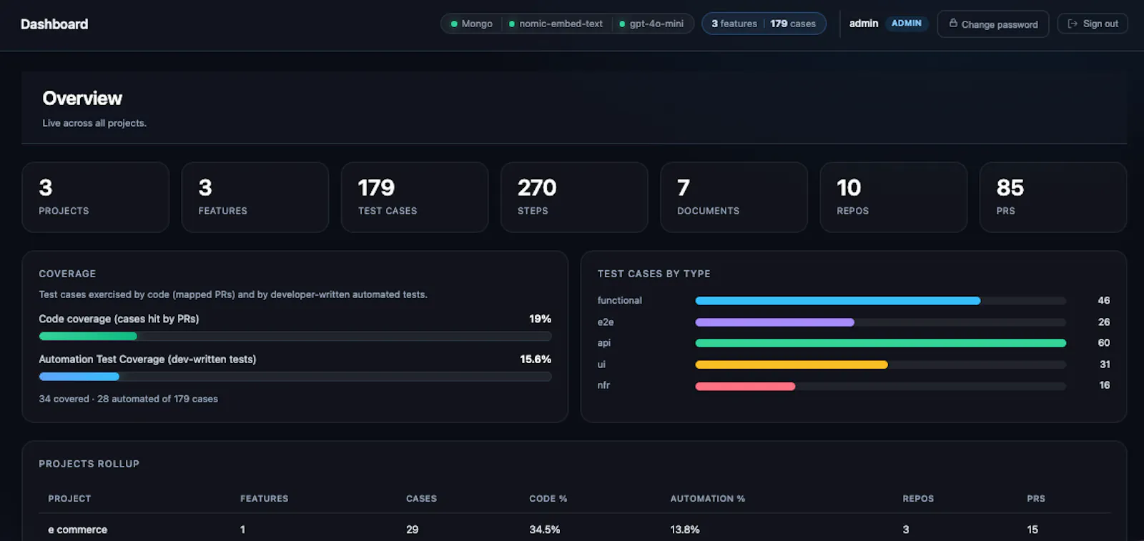This screenshot has width=1144, height=541.
Task: Open the 179 Test Cases card
Action: 415,197
